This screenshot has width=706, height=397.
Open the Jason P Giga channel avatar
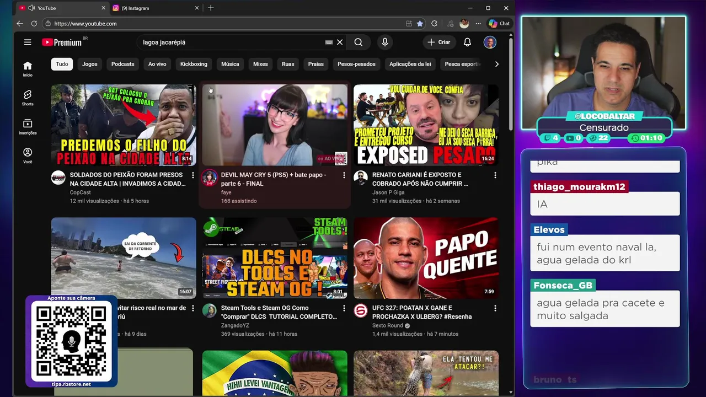tap(361, 178)
